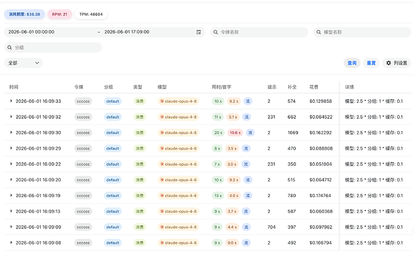Click the 模型 column header
The width and height of the screenshot is (414, 253).
point(162,87)
